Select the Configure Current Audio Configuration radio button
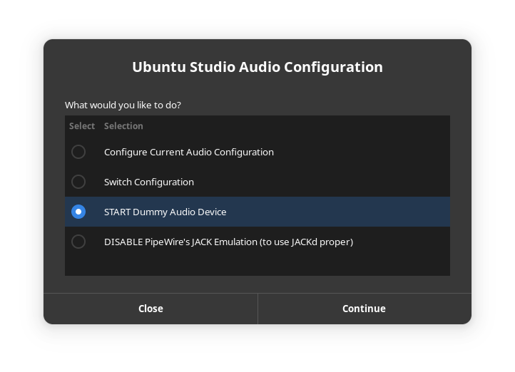This screenshot has height=372, width=515. [x=78, y=152]
